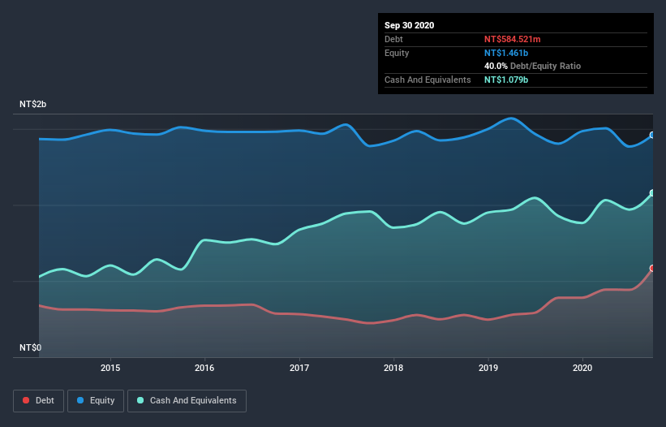Click the NT$0 y-axis label
This screenshot has width=666, height=427.
(x=30, y=347)
